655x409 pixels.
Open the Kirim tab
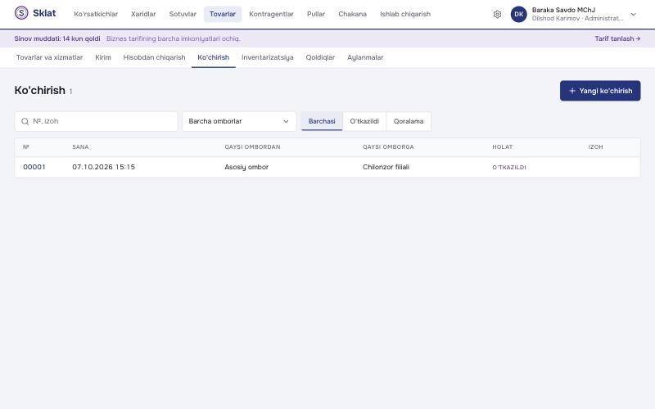click(x=103, y=57)
